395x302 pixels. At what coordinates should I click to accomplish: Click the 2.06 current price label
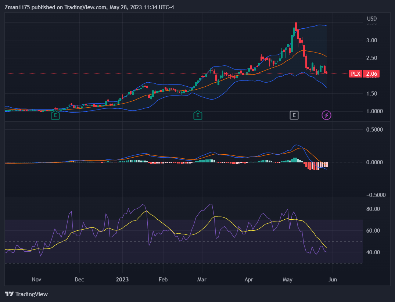pyautogui.click(x=371, y=73)
